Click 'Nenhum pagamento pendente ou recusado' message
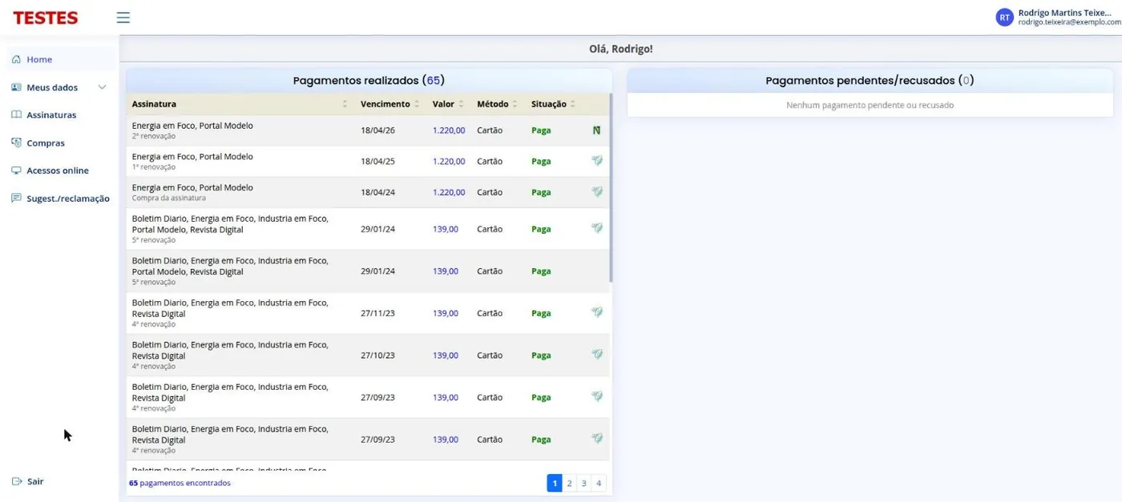The image size is (1122, 502). point(870,105)
